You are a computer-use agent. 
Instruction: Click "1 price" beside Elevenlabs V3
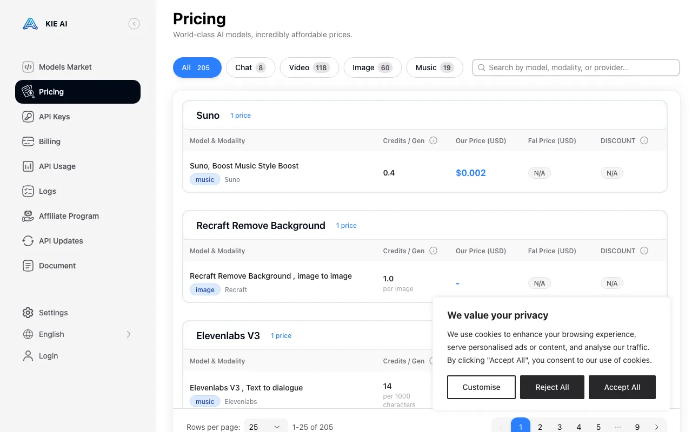[281, 336]
